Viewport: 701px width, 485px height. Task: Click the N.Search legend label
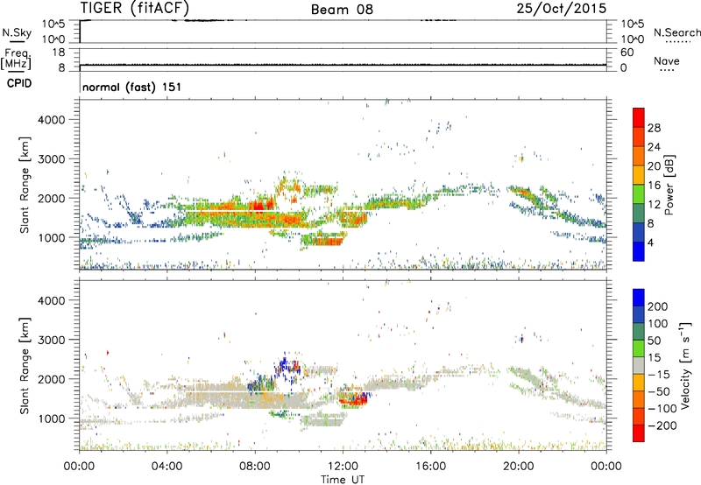pyautogui.click(x=677, y=32)
